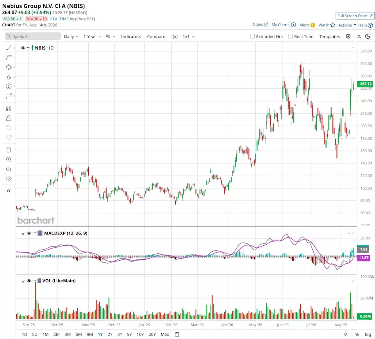Open Alerts for NBIS
Screen dimensions: 375x339
pyautogui.click(x=307, y=25)
